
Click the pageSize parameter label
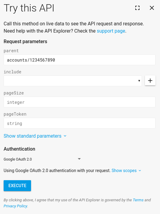(14, 93)
